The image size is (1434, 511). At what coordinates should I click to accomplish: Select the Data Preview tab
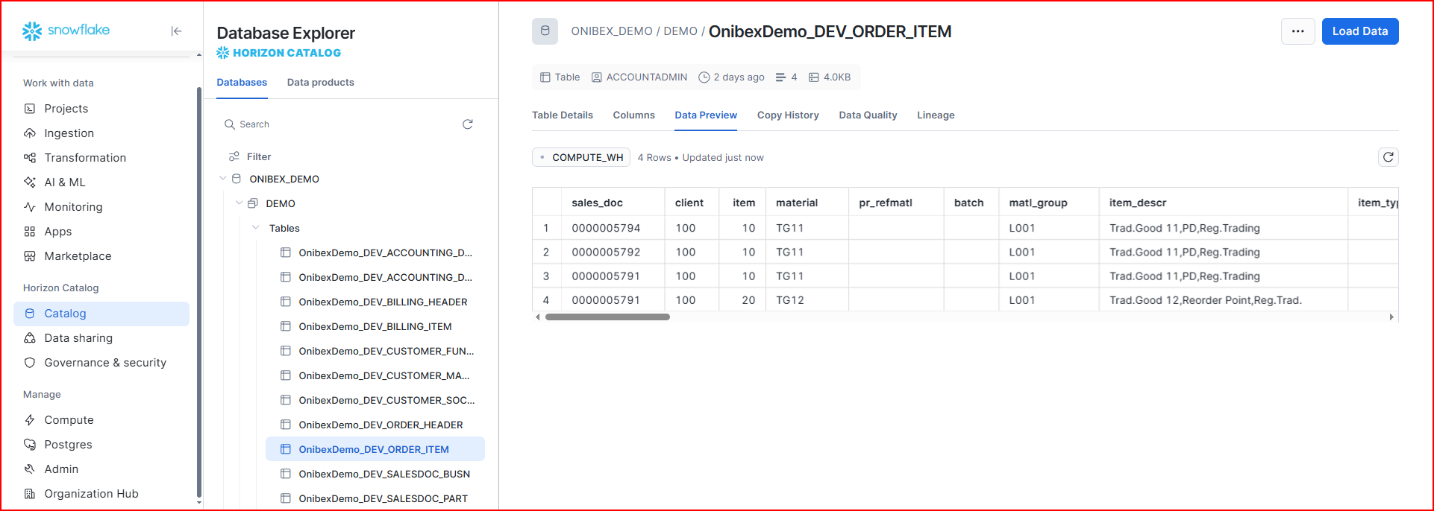point(706,115)
